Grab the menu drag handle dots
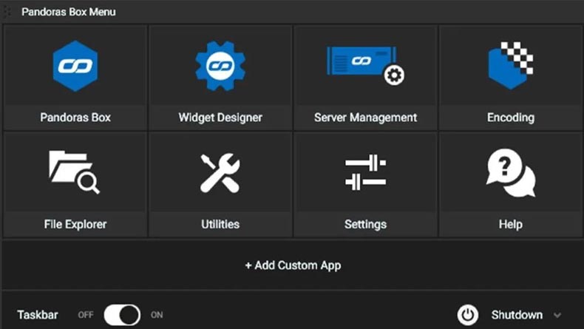 tap(7, 12)
